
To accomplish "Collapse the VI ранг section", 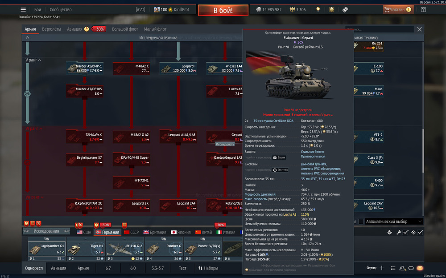I will tap(34, 129).
